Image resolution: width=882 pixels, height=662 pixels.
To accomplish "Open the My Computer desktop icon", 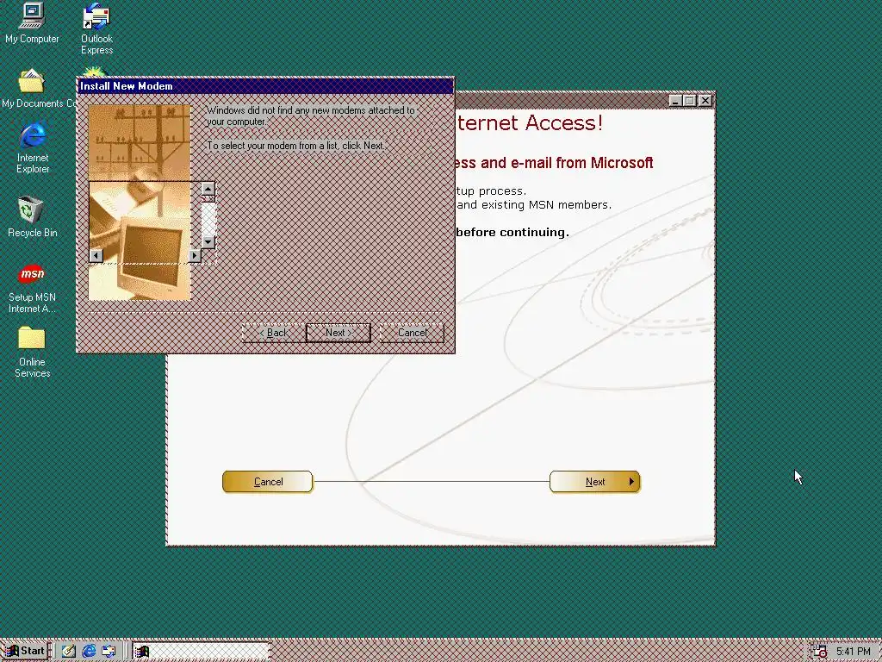I will click(32, 23).
